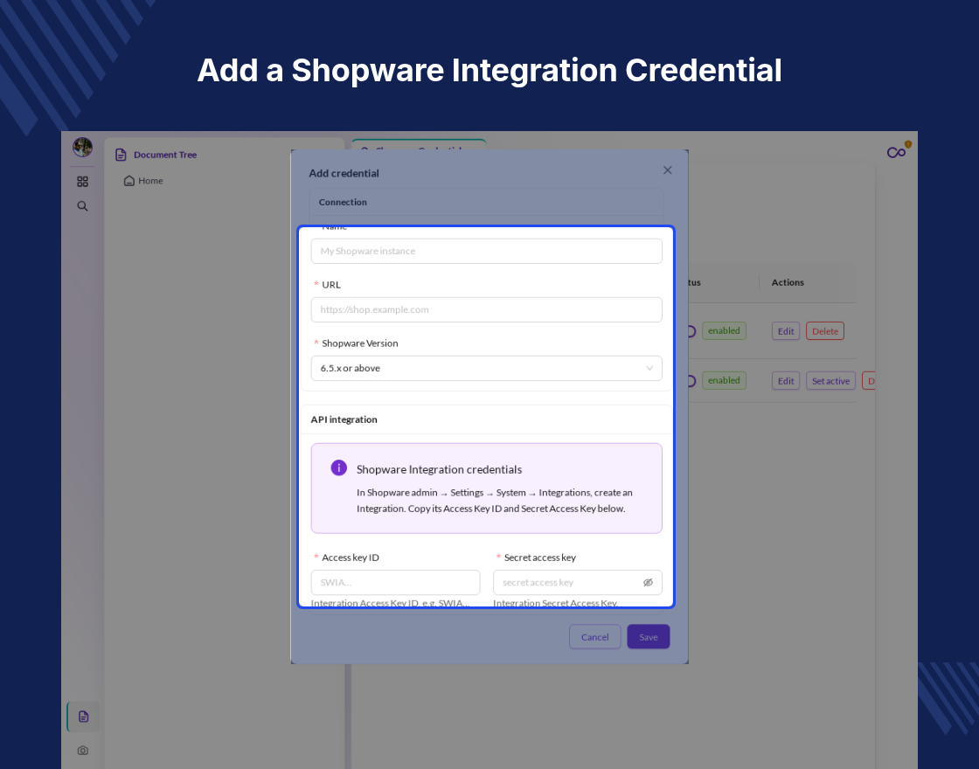Select the documents icon at the sidebar bottom

point(83,717)
